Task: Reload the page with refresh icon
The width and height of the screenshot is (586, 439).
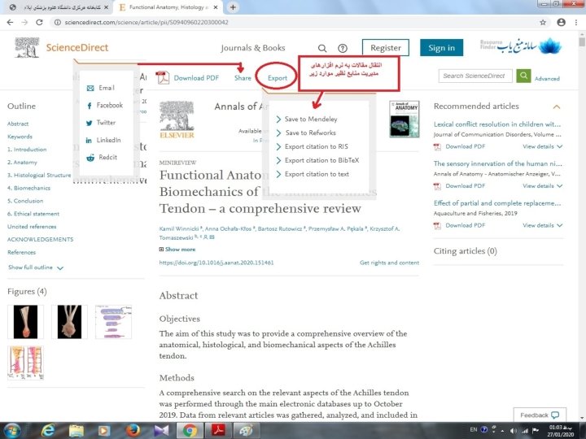Action: pos(39,23)
